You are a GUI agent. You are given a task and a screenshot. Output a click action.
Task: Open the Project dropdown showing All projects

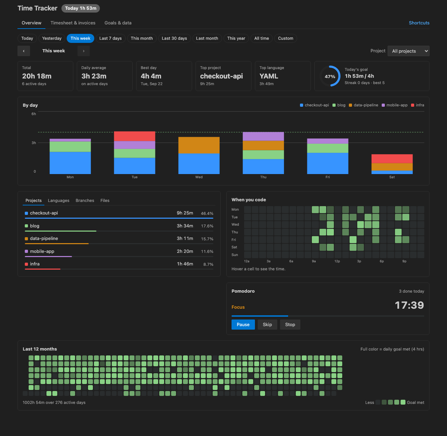[408, 51]
